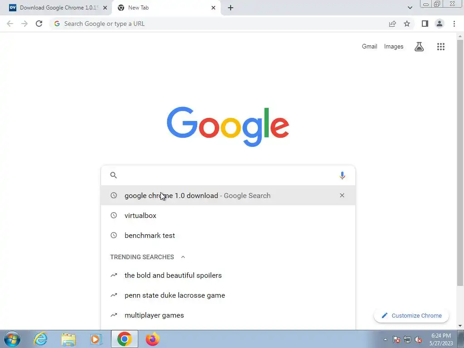Click the share this page icon

pyautogui.click(x=392, y=24)
